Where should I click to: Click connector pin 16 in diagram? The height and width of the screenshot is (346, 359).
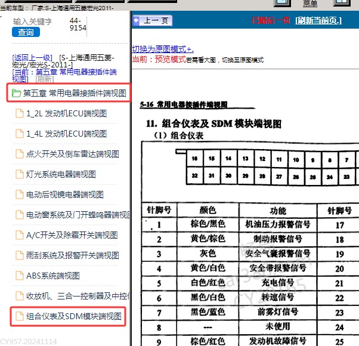click(x=194, y=159)
